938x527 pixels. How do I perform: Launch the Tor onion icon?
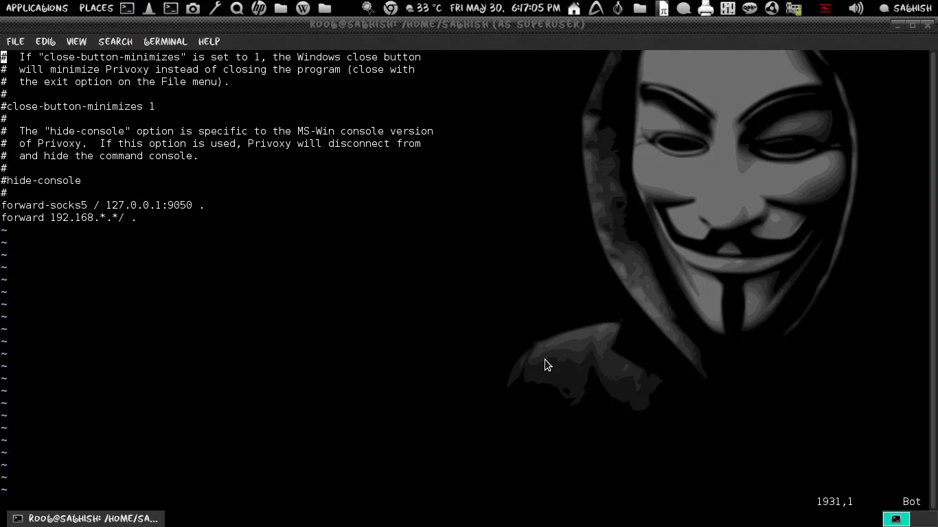click(x=617, y=8)
